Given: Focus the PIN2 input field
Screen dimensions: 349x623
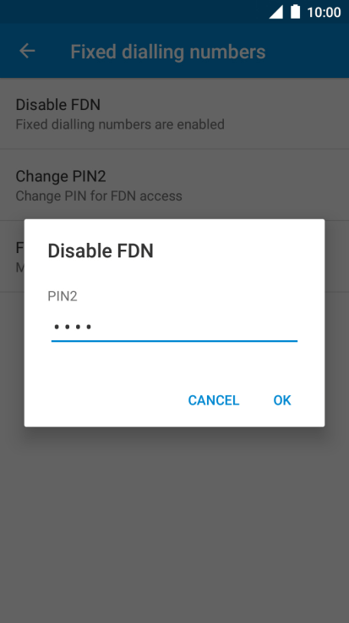Looking at the screenshot, I should click(174, 328).
